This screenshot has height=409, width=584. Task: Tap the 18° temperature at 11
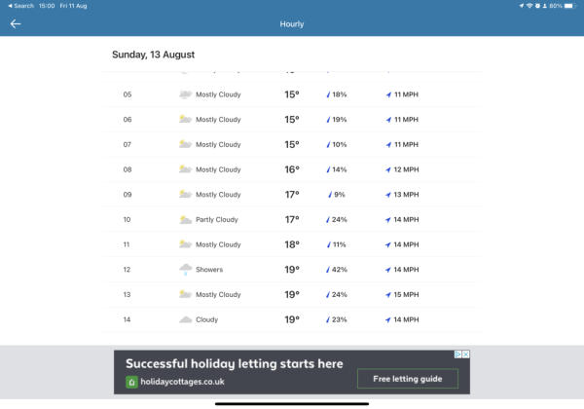tap(291, 244)
